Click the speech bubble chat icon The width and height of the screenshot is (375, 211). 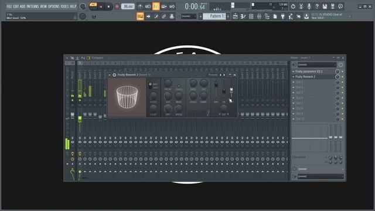[x=340, y=6]
